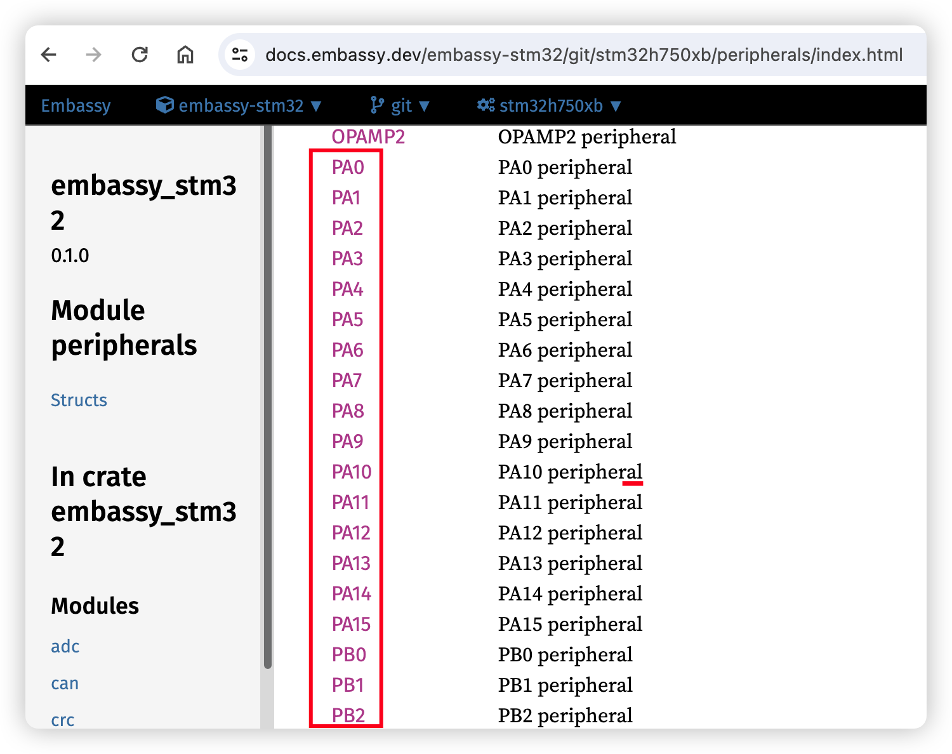This screenshot has width=952, height=754.
Task: Open the OPAMP2 peripheral link
Action: click(x=368, y=136)
